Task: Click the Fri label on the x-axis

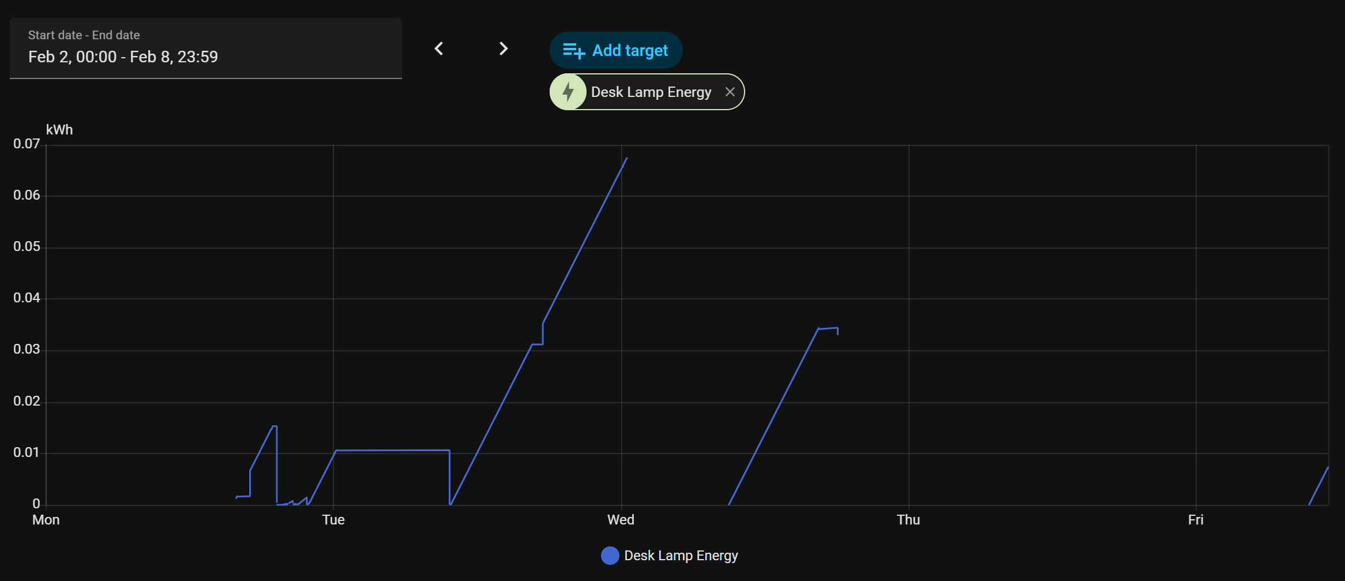Action: pyautogui.click(x=1196, y=520)
